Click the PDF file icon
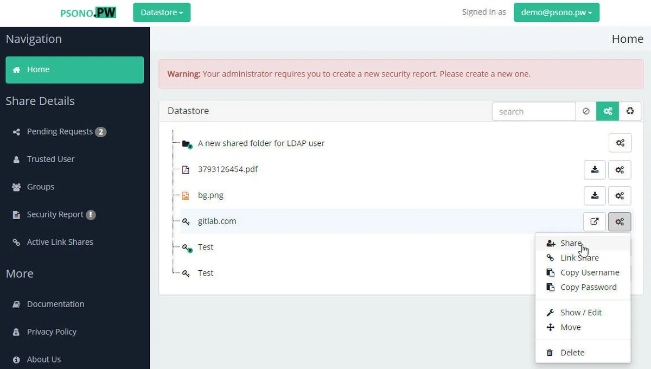The width and height of the screenshot is (651, 369). click(x=186, y=169)
